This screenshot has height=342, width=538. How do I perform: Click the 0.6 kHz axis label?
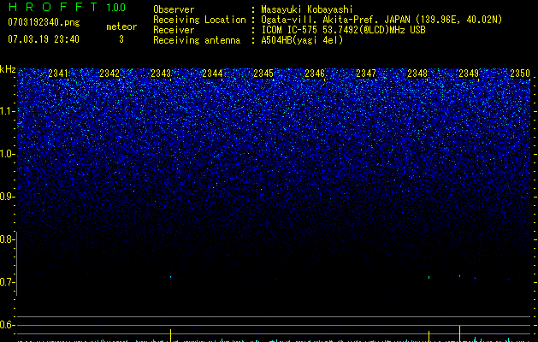7,325
